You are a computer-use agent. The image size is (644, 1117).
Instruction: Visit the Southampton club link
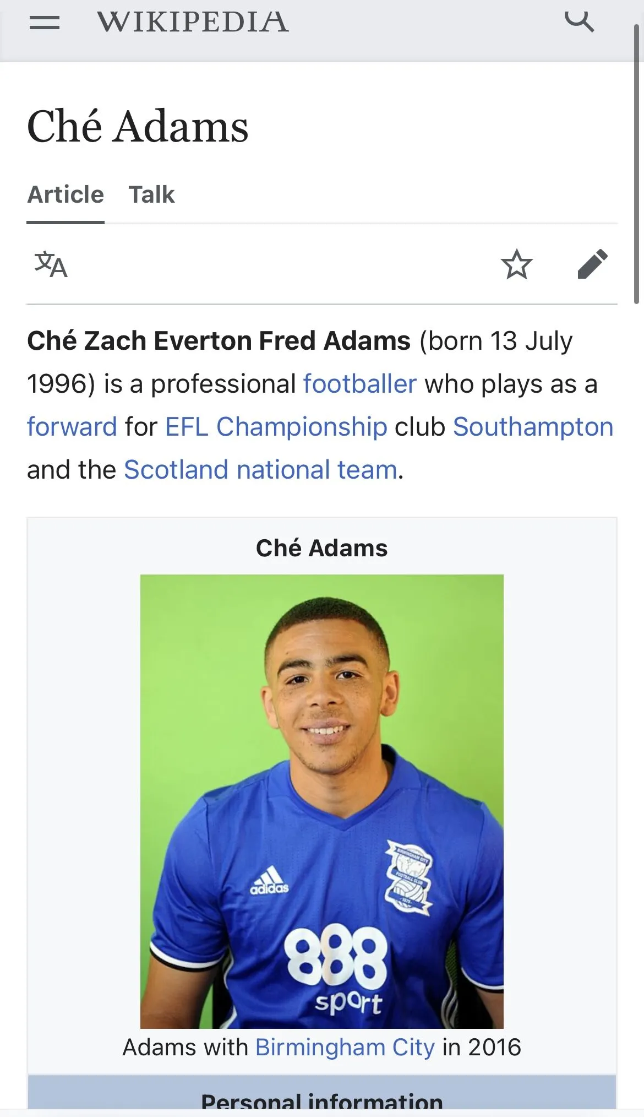[533, 427]
